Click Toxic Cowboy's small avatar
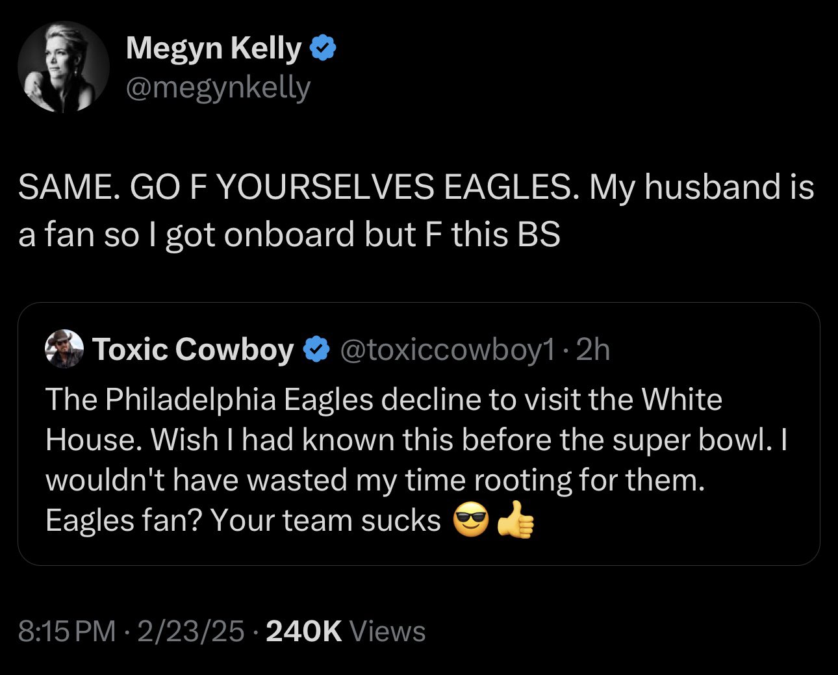The image size is (838, 675). coord(64,349)
